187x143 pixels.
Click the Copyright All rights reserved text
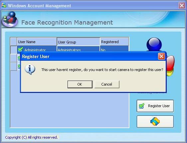click(x=32, y=137)
